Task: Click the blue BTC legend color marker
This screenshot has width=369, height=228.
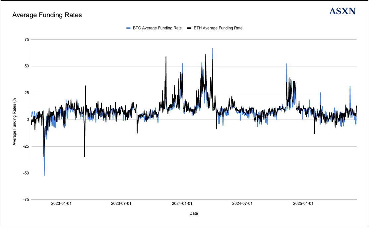Action: click(129, 28)
